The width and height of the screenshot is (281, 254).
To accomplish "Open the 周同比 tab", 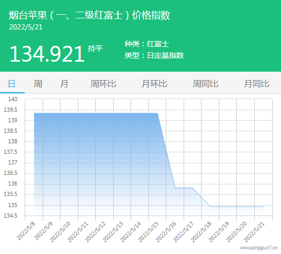I will point(206,84).
